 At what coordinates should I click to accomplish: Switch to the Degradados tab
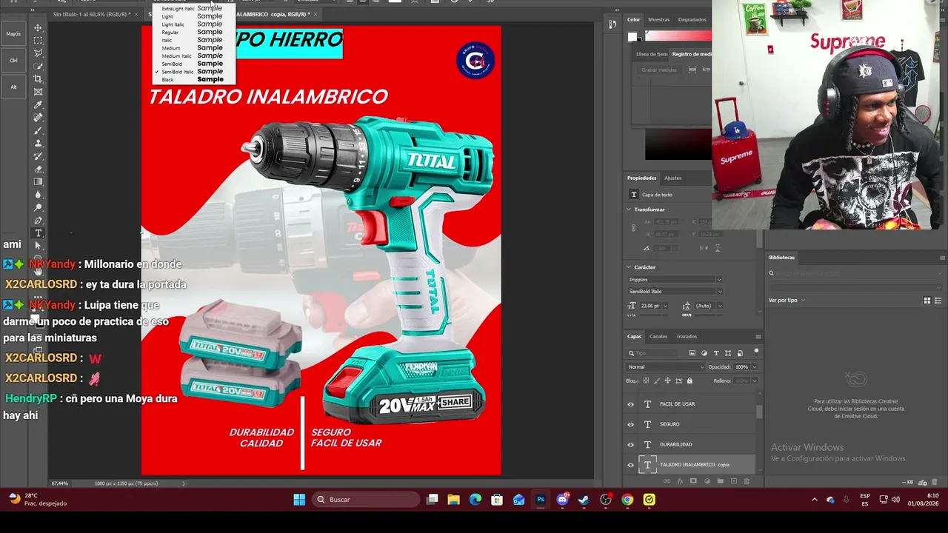click(692, 20)
